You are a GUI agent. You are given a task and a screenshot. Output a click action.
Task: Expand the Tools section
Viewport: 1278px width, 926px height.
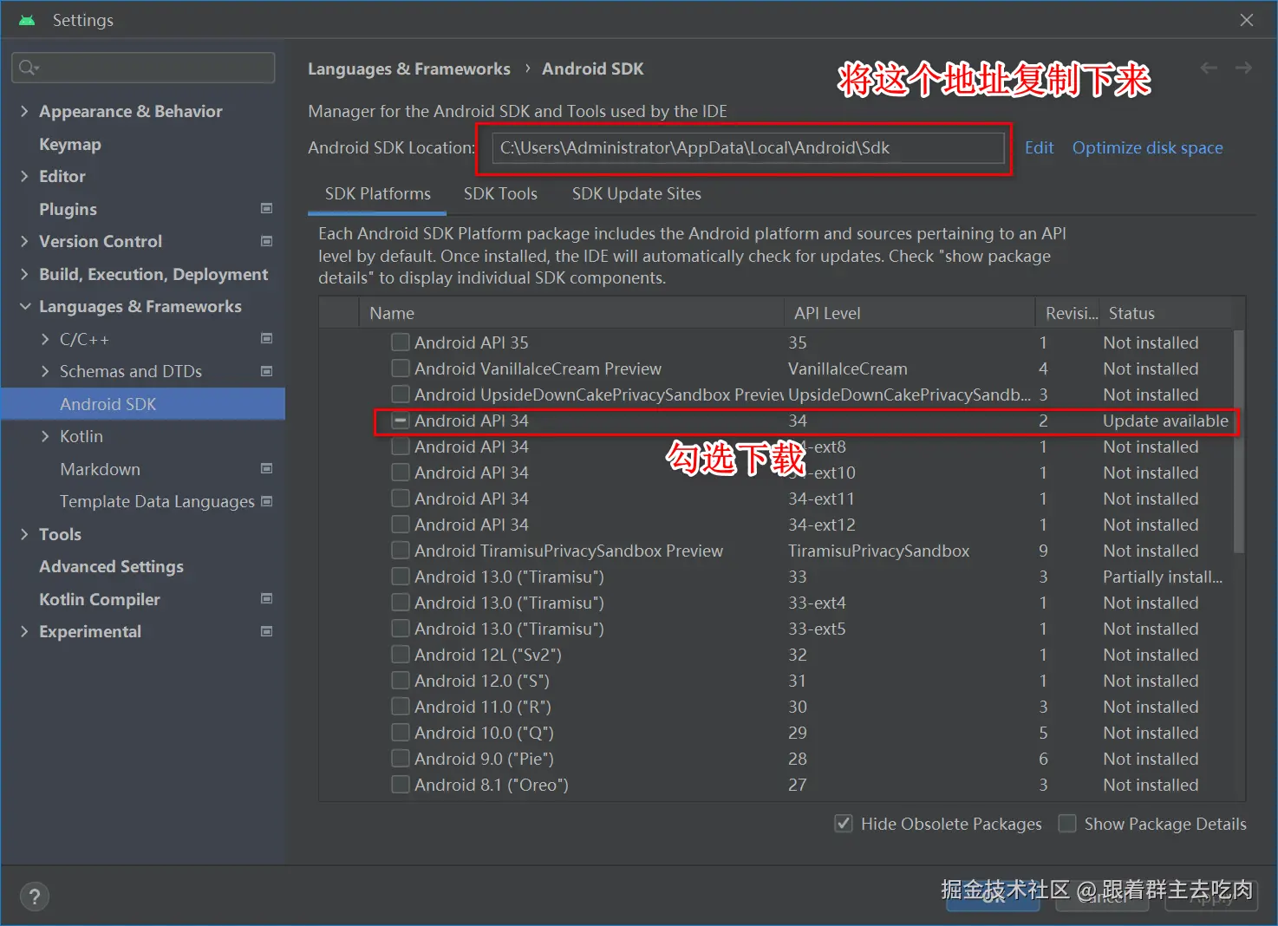pos(24,534)
